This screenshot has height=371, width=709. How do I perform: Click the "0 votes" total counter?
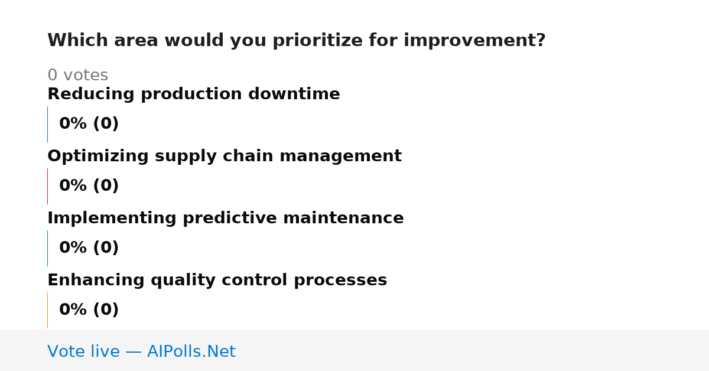point(77,75)
